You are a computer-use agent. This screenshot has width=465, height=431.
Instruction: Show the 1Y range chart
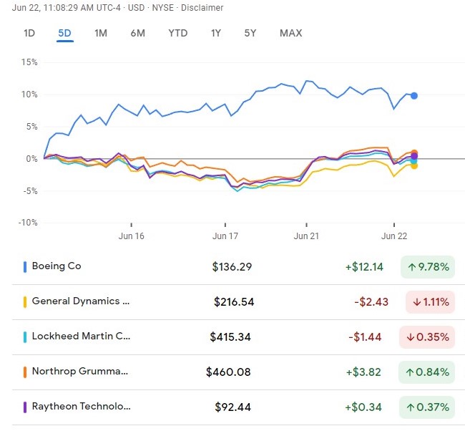(216, 33)
